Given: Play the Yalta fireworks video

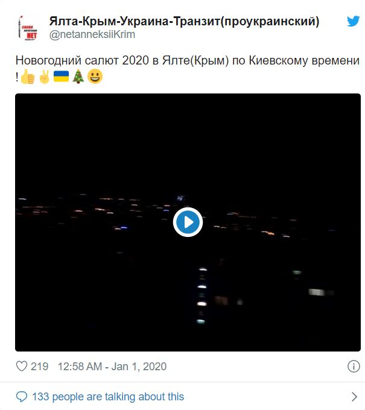Looking at the screenshot, I should [x=188, y=222].
